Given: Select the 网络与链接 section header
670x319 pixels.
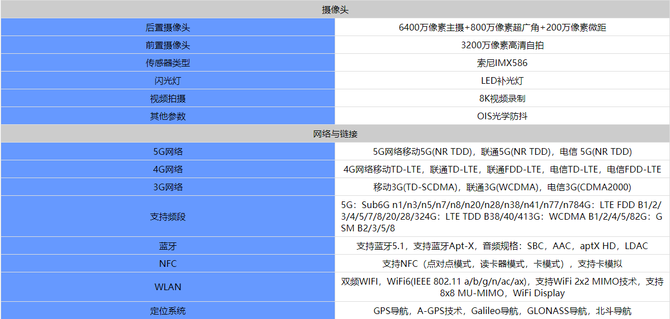Looking at the screenshot, I should tap(335, 134).
